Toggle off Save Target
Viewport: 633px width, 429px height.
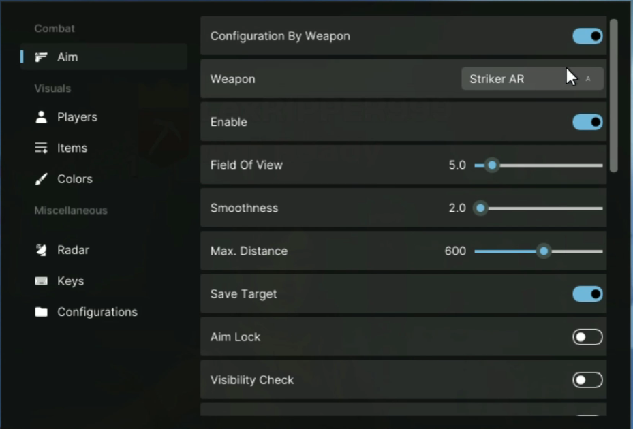tap(587, 294)
